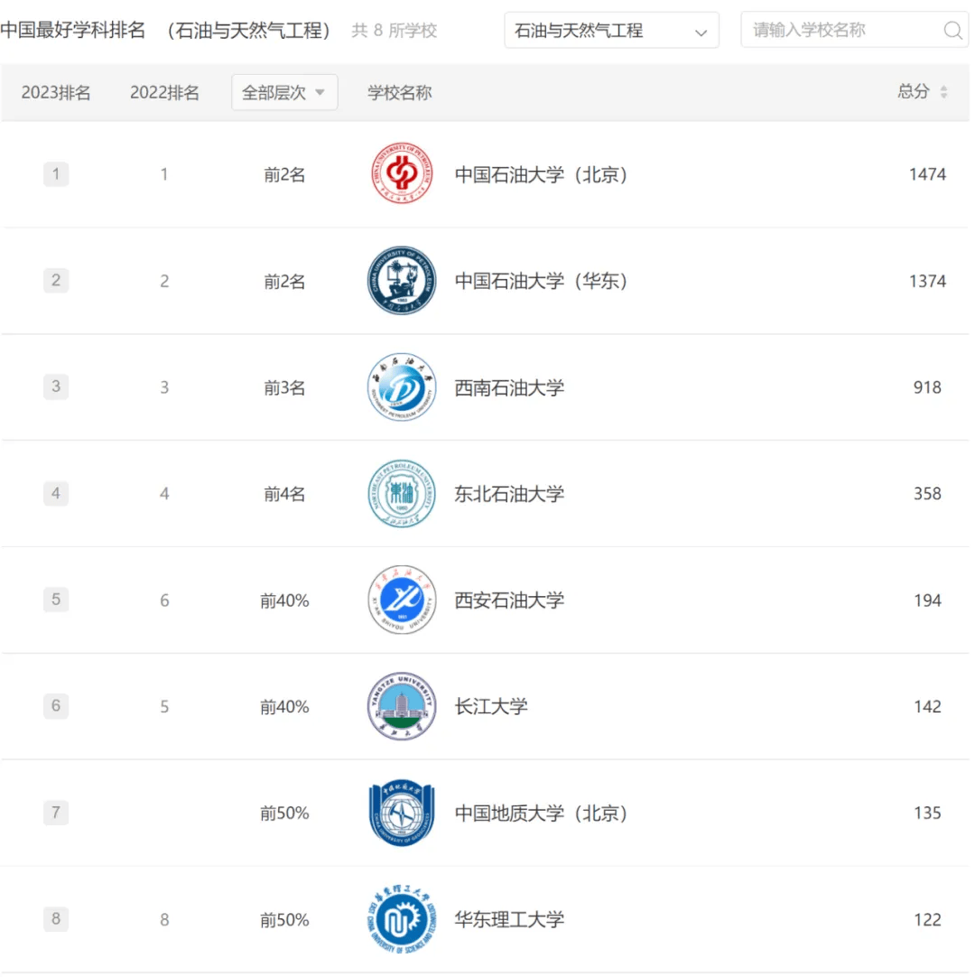Click China University of Geosciences Beijing logo

402,813
